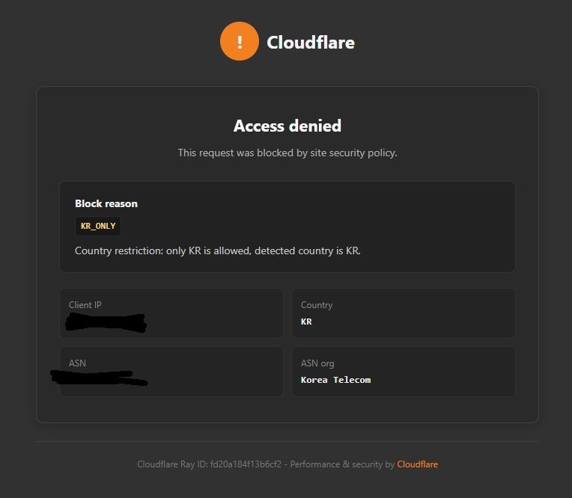Viewport: 572px width, 498px height.
Task: Click the Performance & security footer text
Action: click(342, 464)
